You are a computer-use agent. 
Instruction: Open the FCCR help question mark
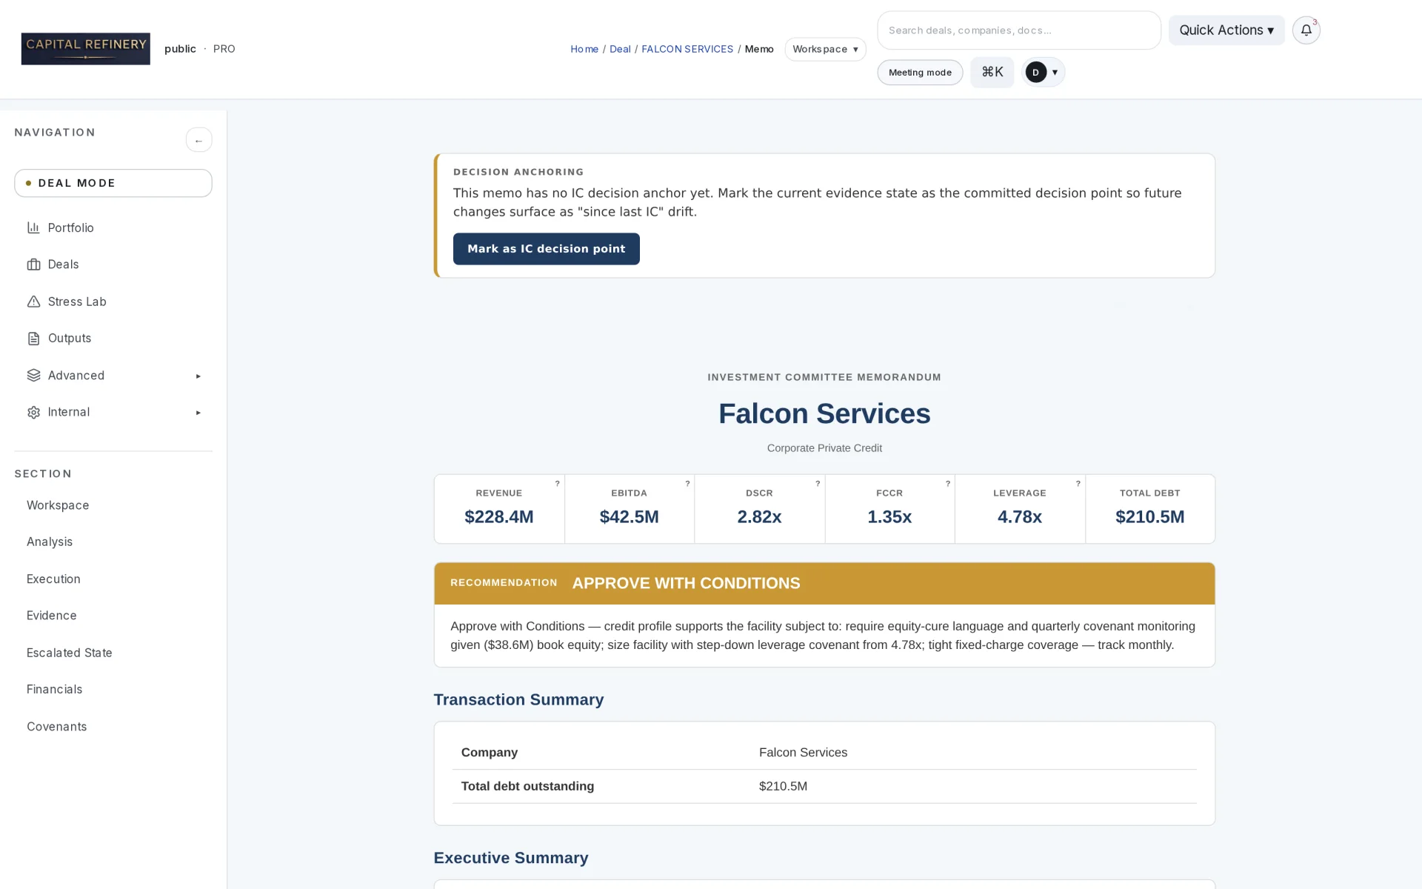(947, 484)
